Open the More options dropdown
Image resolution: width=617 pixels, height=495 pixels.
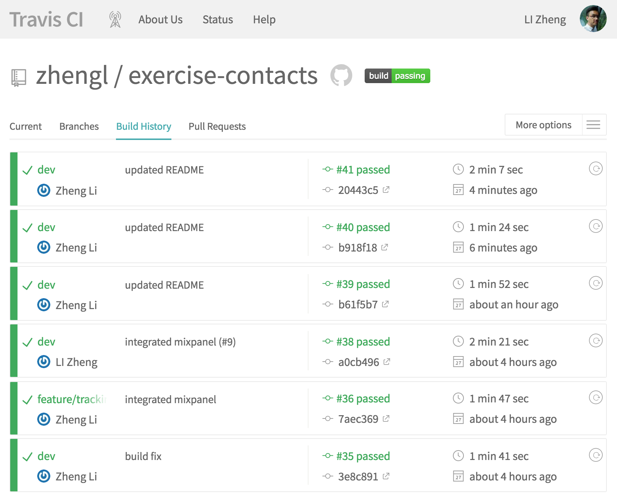543,125
